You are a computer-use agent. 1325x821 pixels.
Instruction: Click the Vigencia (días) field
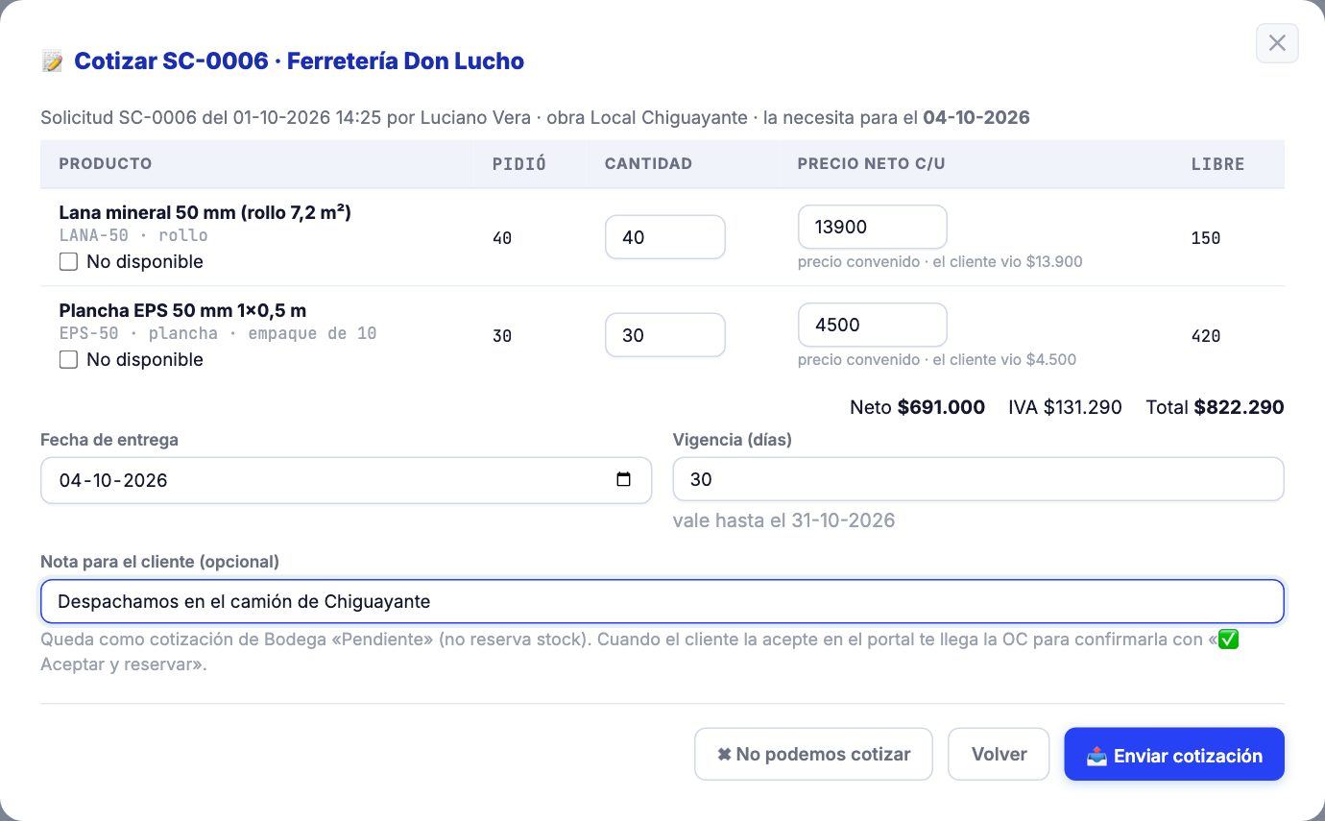(977, 479)
